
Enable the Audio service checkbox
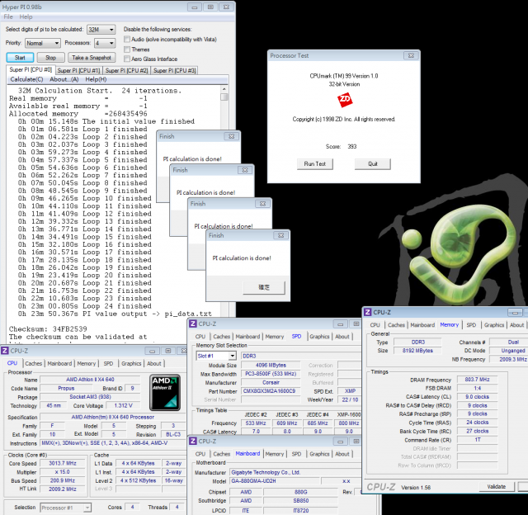(127, 40)
